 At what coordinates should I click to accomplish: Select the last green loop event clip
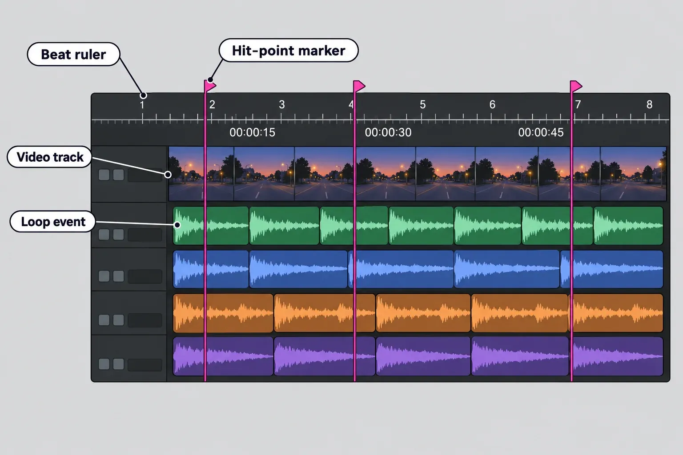click(x=628, y=226)
